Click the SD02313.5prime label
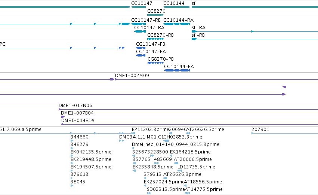 pos(166,189)
